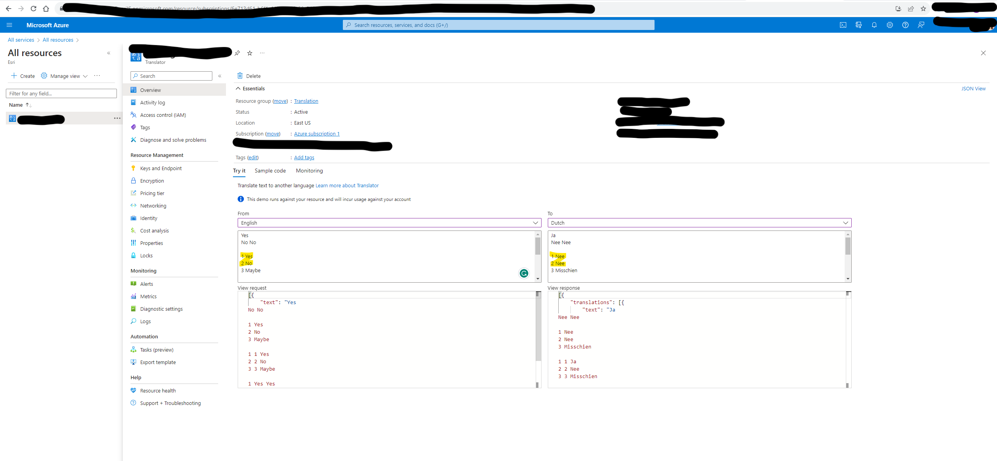
Task: Click the Grammarly icon in the source text box
Action: click(x=524, y=273)
